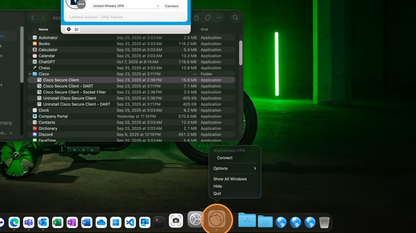This screenshot has width=416, height=233.
Task: Select Quit from the Dock menu
Action: point(217,193)
